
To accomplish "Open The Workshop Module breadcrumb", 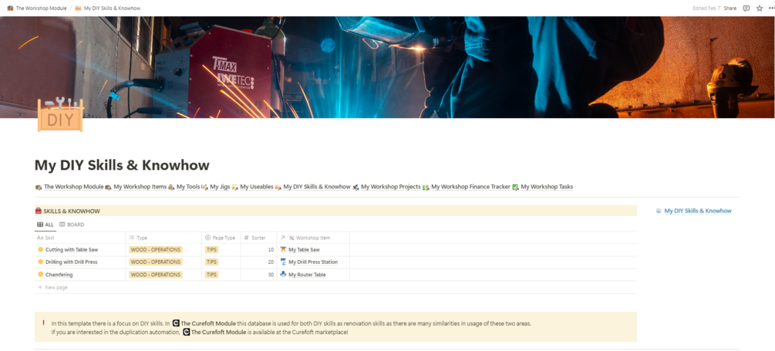I will [x=37, y=8].
